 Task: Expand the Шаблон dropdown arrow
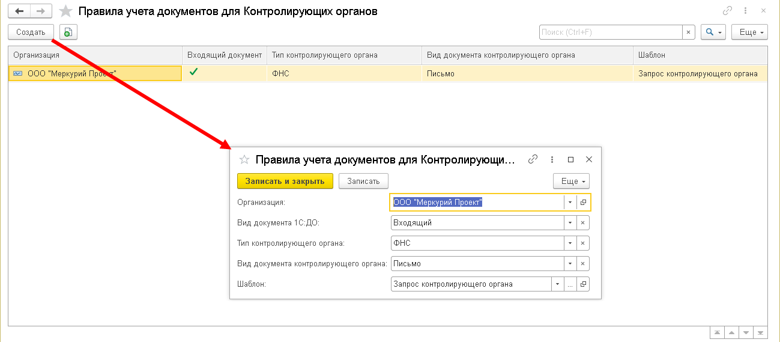(557, 284)
